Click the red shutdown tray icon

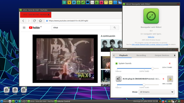pyautogui.click(x=182, y=101)
